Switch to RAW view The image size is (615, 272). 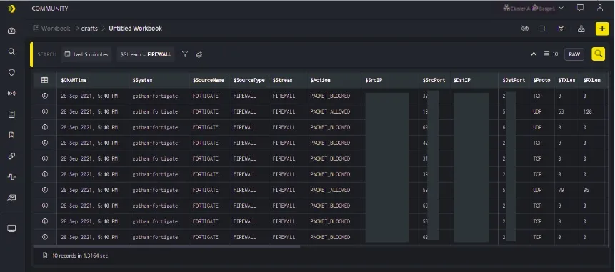click(x=574, y=54)
